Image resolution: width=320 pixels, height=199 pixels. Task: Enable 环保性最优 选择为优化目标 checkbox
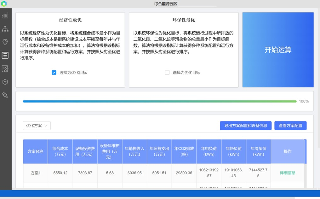(167, 73)
